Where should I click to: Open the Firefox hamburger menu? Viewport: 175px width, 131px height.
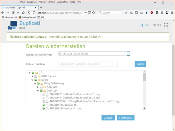pos(172,13)
